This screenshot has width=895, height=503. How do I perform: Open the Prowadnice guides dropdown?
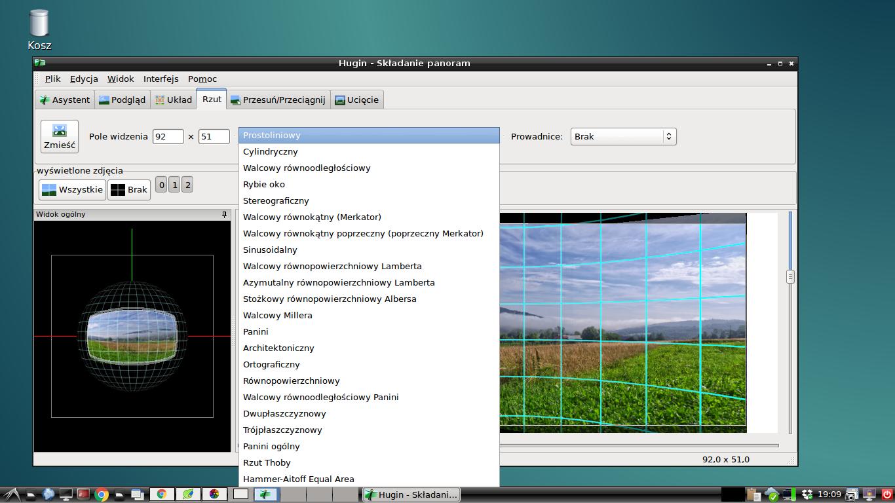[622, 136]
